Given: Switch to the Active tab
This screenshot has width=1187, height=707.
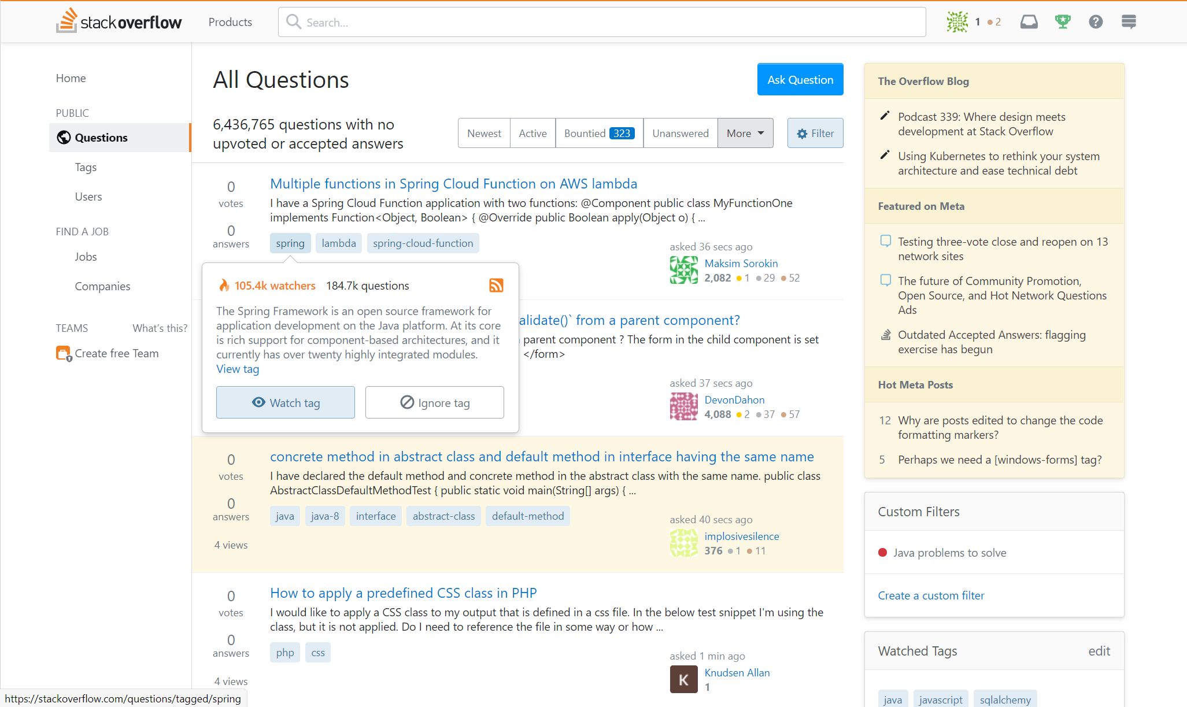Looking at the screenshot, I should tap(533, 133).
